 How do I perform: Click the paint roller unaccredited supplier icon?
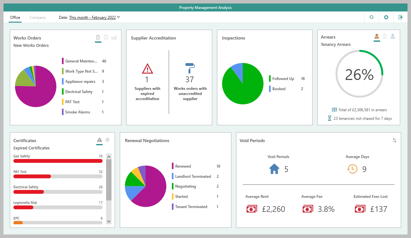[x=190, y=69]
